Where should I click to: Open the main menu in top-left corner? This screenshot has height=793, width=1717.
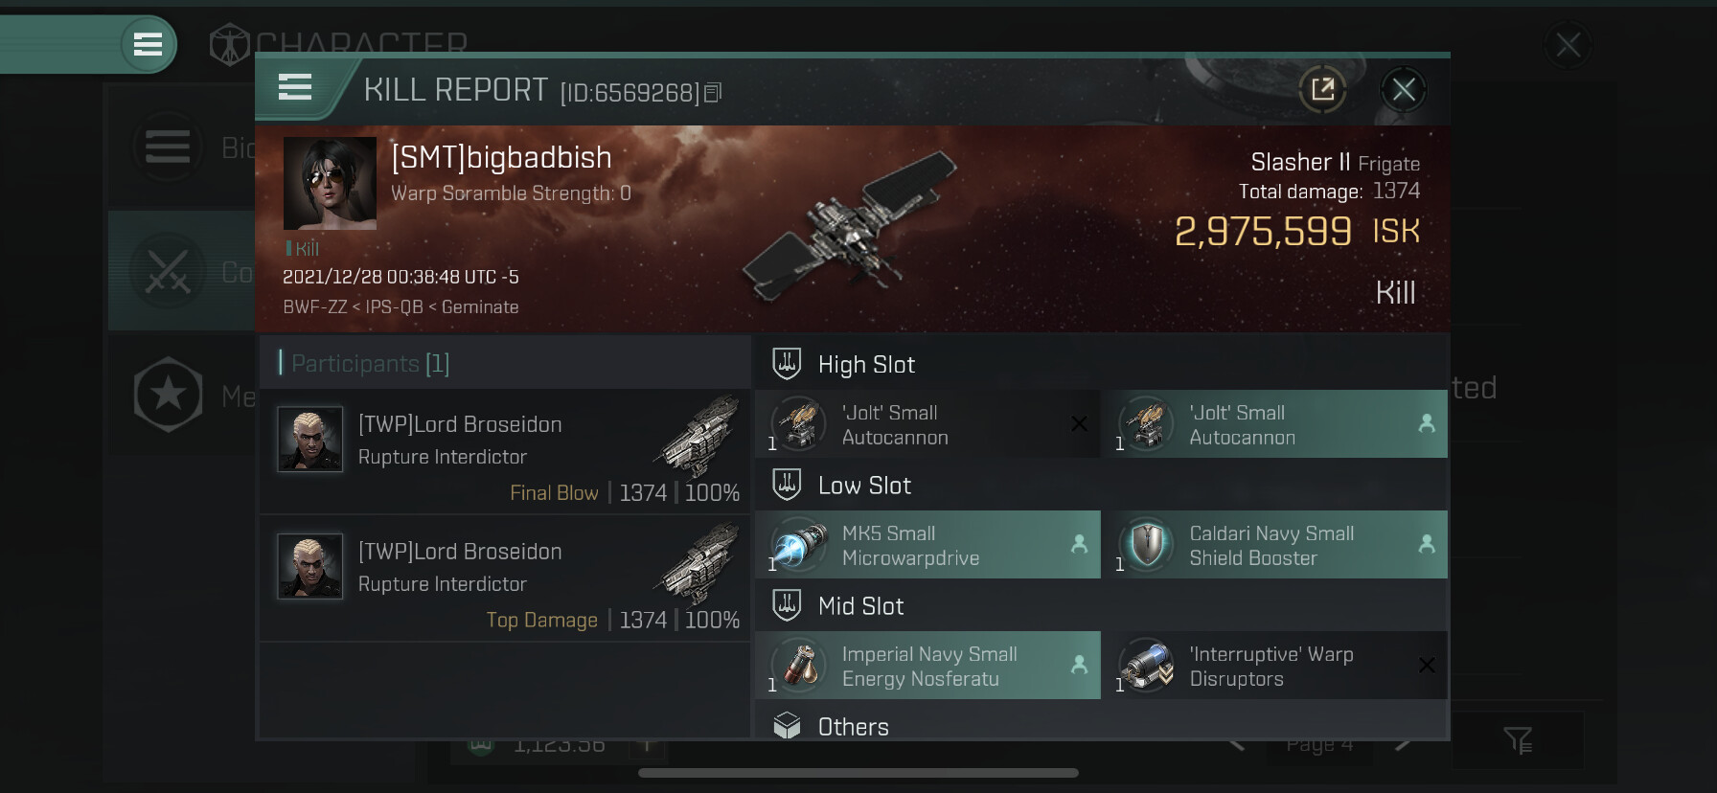point(148,44)
